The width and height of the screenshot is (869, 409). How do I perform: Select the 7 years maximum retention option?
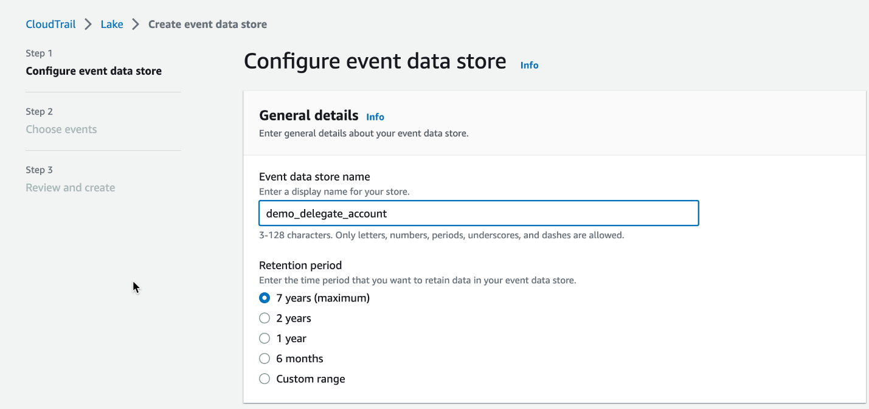click(x=265, y=298)
